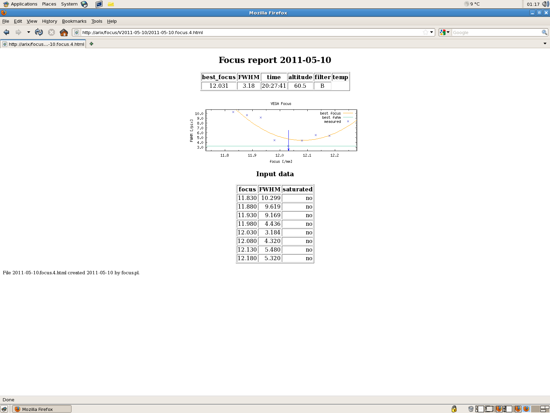The image size is (550, 413).
Task: Open the trash applet in the bottom panel
Action: [471, 409]
